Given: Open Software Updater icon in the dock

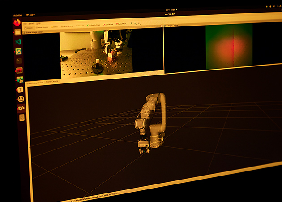Looking at the screenshot, I should click(21, 99).
